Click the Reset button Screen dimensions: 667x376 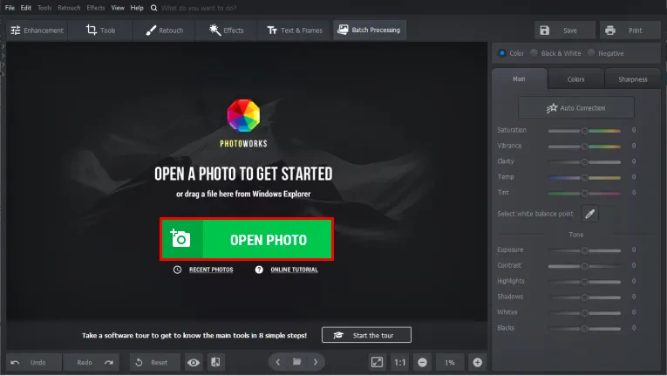pyautogui.click(x=155, y=362)
